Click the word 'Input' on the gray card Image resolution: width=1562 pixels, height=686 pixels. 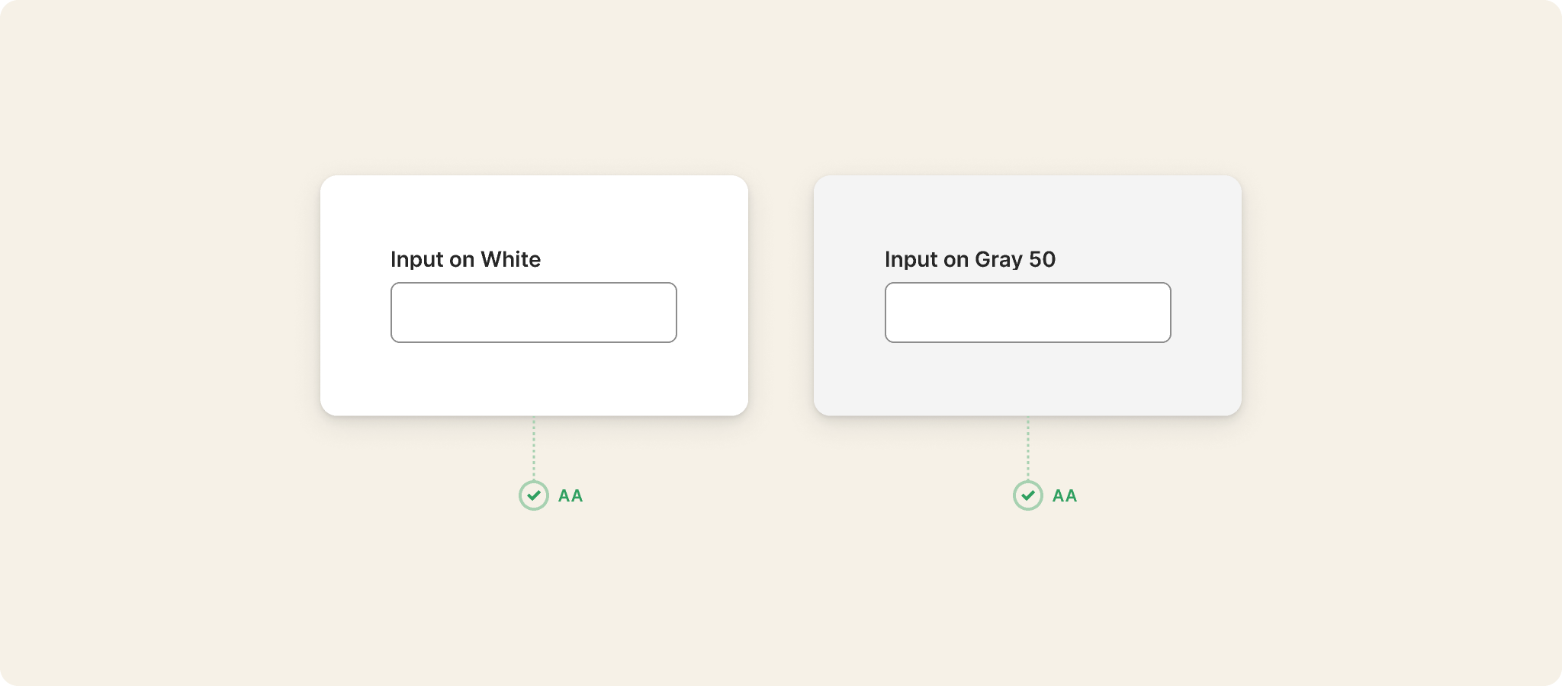pos(911,260)
